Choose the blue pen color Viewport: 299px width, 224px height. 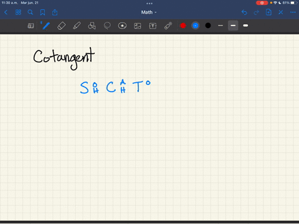click(196, 26)
